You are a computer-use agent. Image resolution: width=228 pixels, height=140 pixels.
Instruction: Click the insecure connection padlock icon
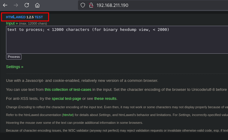click(91, 5)
